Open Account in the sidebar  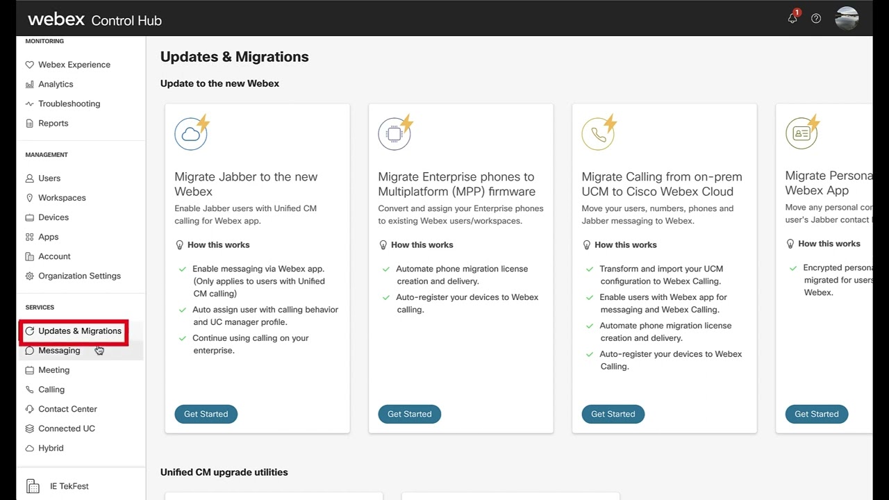click(x=54, y=256)
